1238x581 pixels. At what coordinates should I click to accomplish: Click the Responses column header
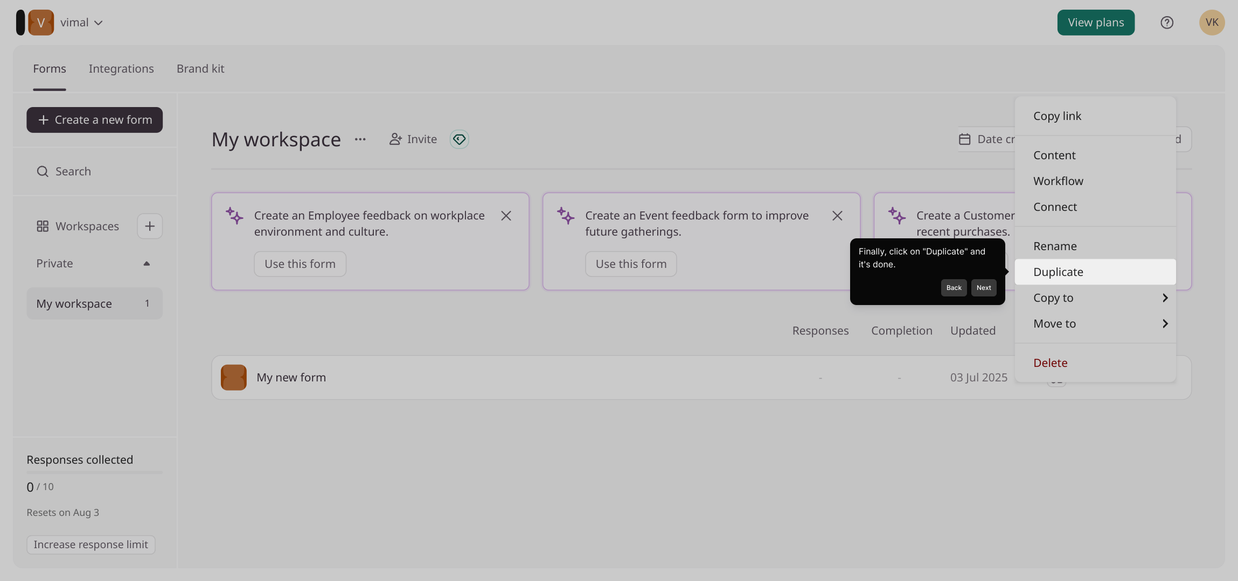tap(820, 331)
